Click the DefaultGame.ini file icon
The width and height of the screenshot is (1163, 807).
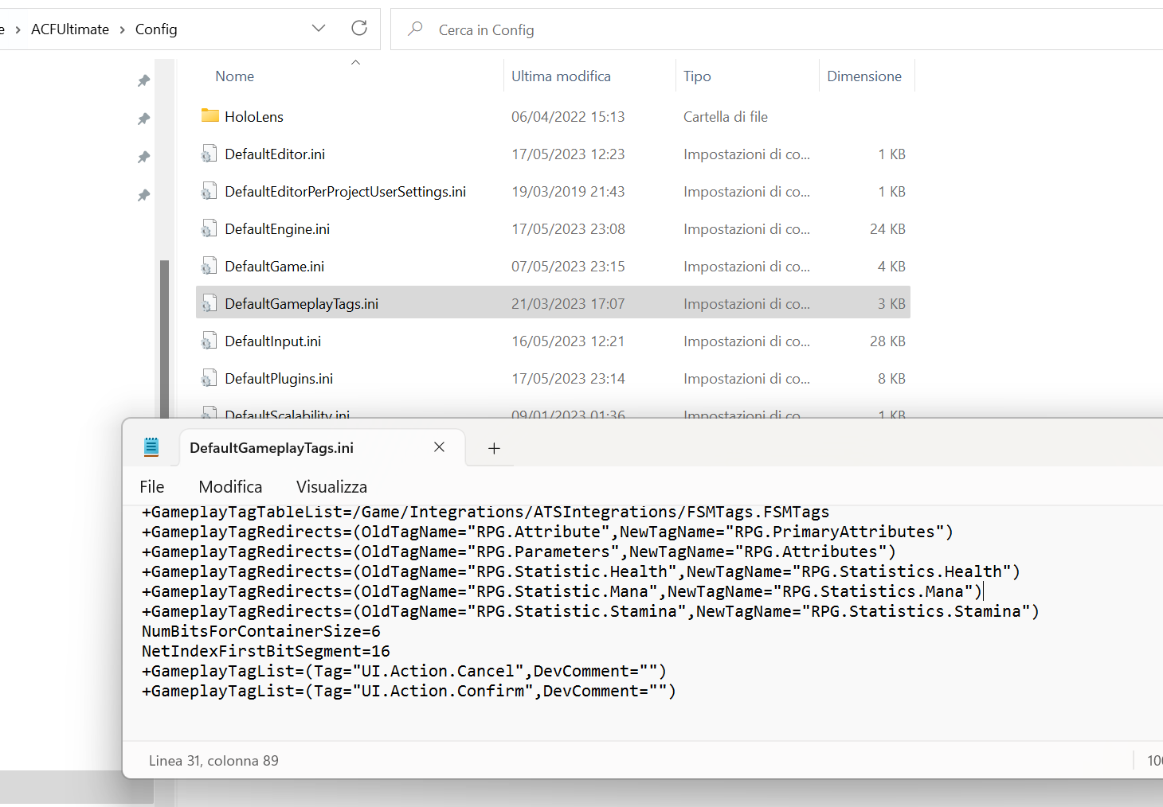click(x=209, y=267)
